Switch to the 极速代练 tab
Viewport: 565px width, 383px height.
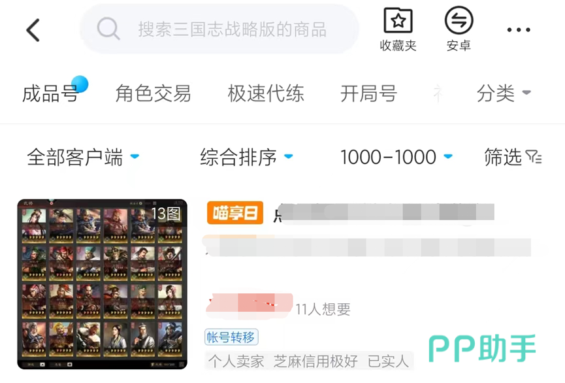coord(266,93)
